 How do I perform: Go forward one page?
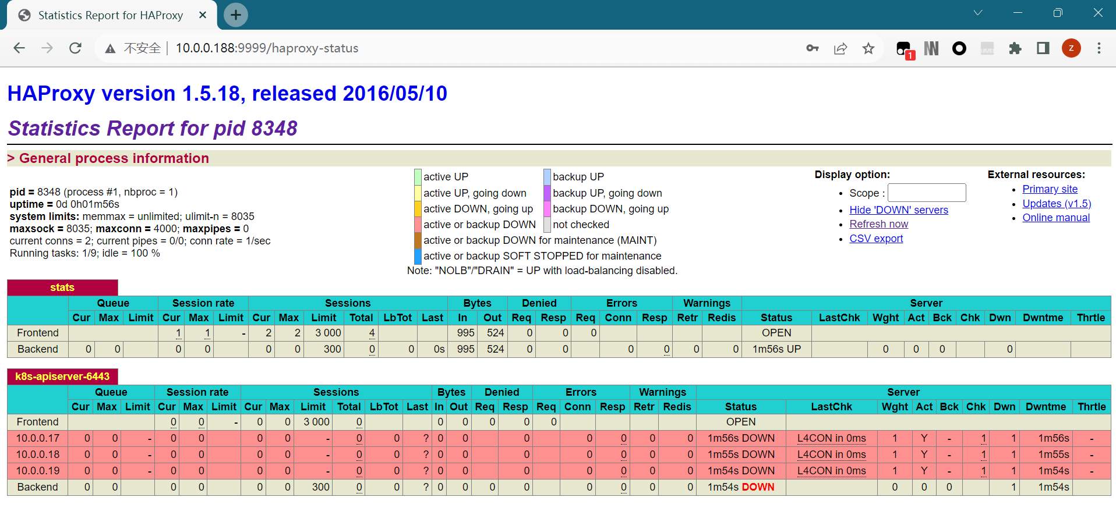47,48
